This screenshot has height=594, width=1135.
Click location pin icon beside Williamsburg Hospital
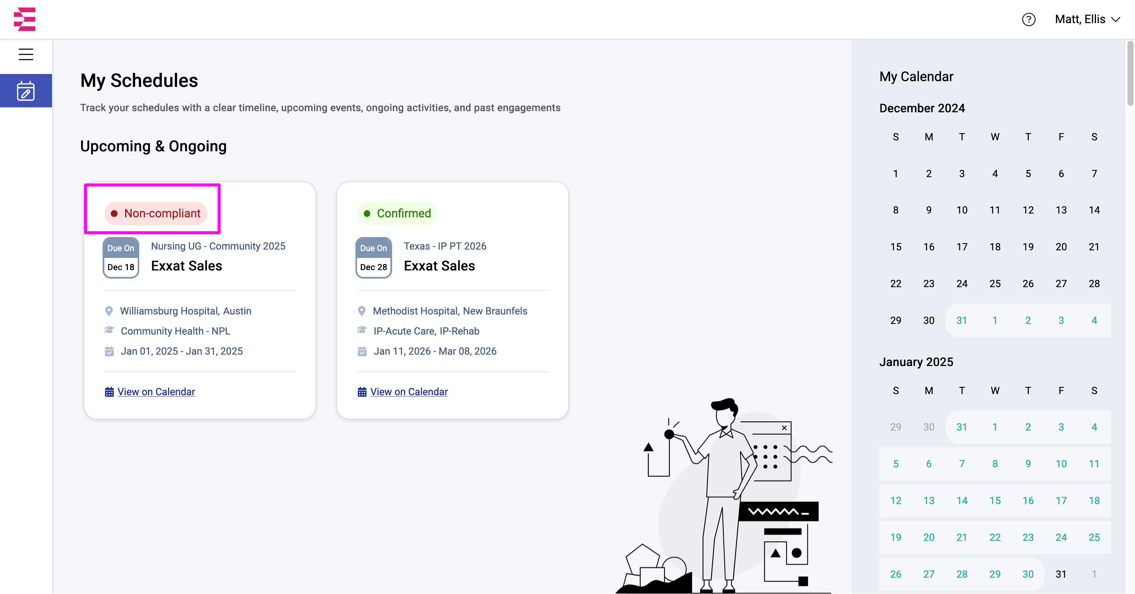pos(109,311)
